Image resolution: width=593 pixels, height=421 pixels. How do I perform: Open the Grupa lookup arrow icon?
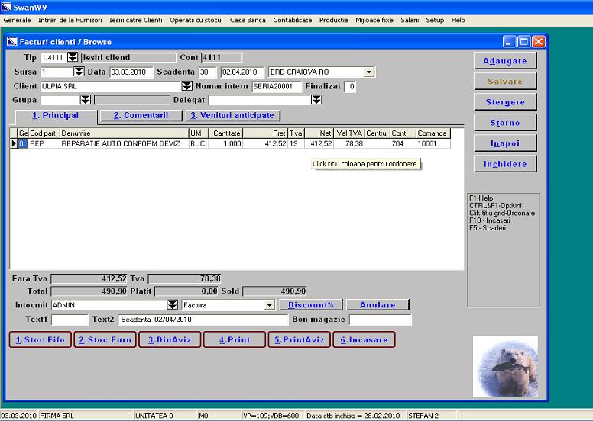tap(85, 100)
